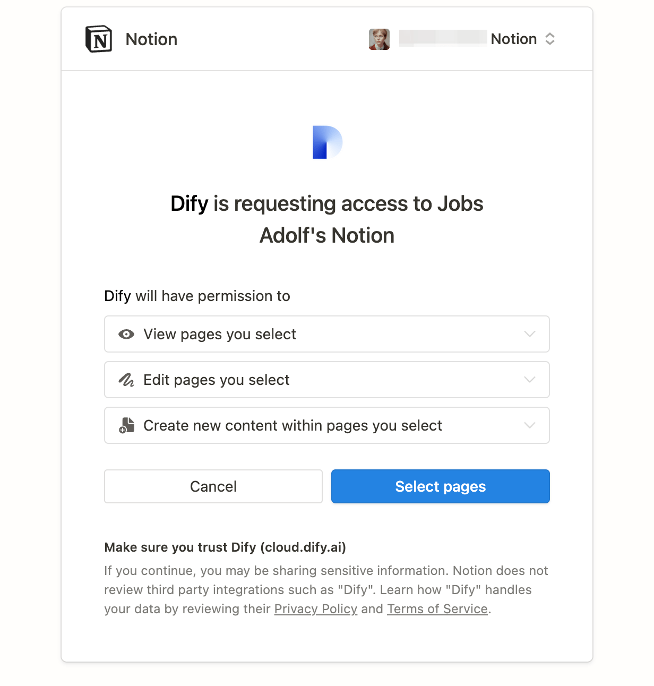Image resolution: width=654 pixels, height=686 pixels.
Task: Open the Terms of Service link
Action: click(437, 609)
